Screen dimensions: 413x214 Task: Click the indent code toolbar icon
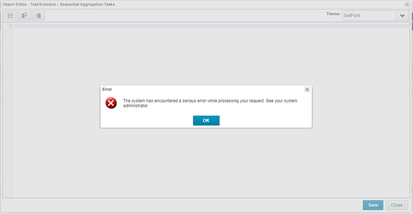[x=38, y=16]
